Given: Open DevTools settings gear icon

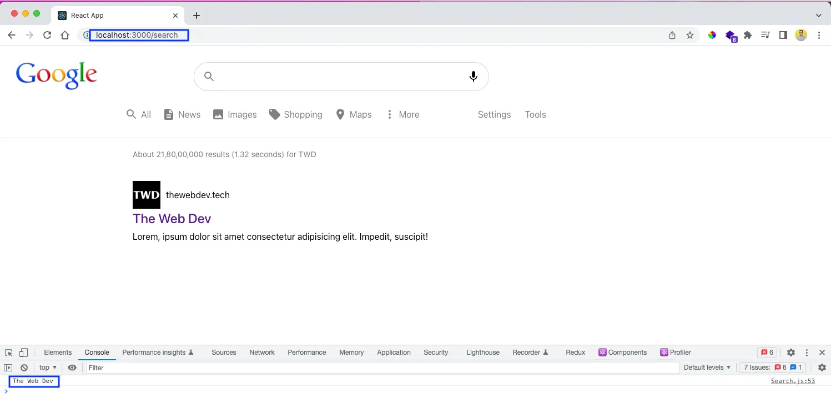Looking at the screenshot, I should click(x=791, y=352).
